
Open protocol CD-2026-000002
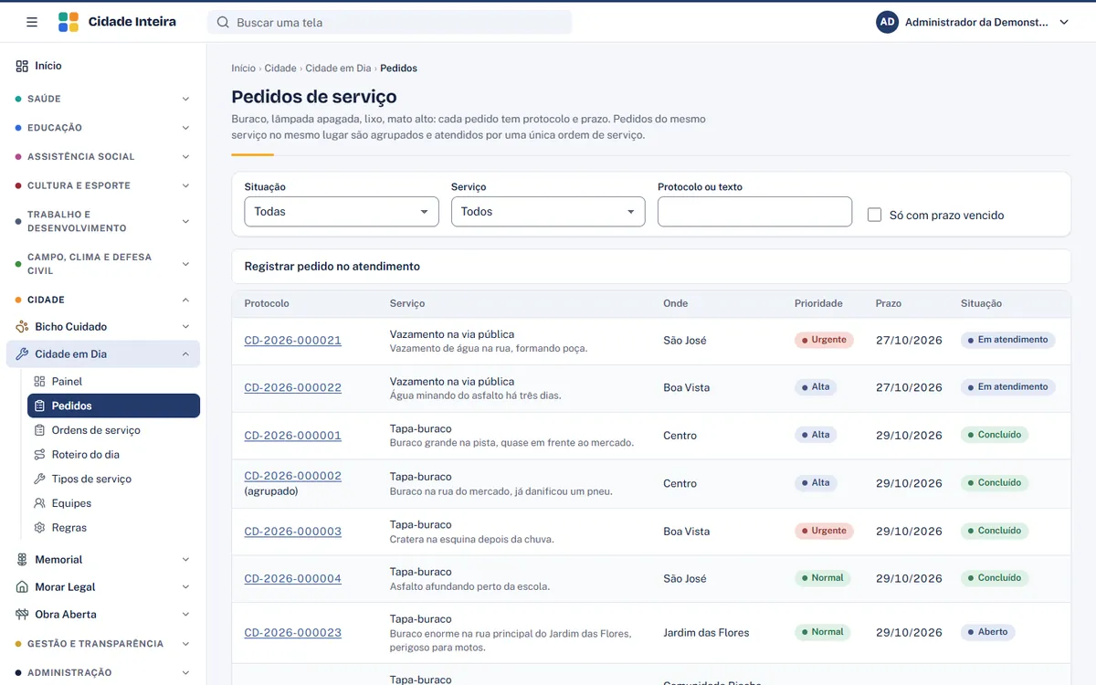[x=292, y=476]
